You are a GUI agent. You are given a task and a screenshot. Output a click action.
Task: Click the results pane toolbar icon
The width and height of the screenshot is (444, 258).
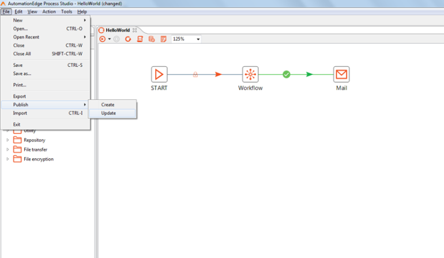[x=163, y=39]
